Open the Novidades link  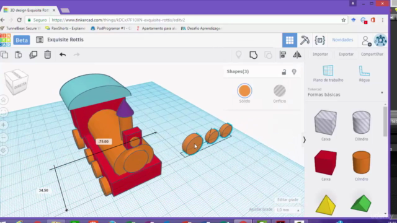pos(342,40)
